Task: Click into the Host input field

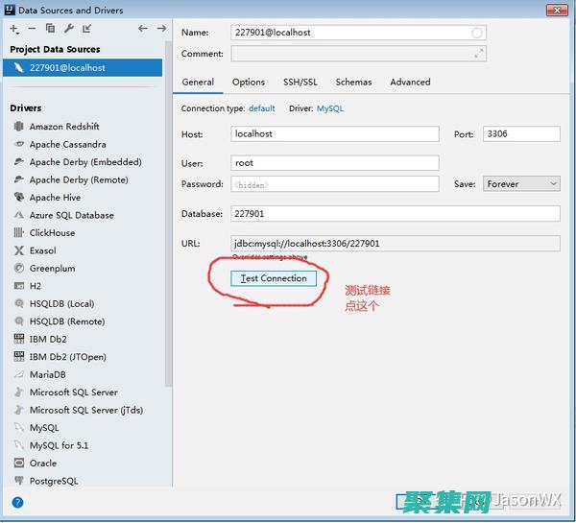Action: (x=335, y=134)
